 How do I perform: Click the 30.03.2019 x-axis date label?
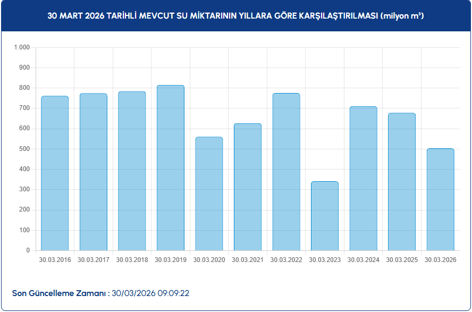[x=171, y=260]
